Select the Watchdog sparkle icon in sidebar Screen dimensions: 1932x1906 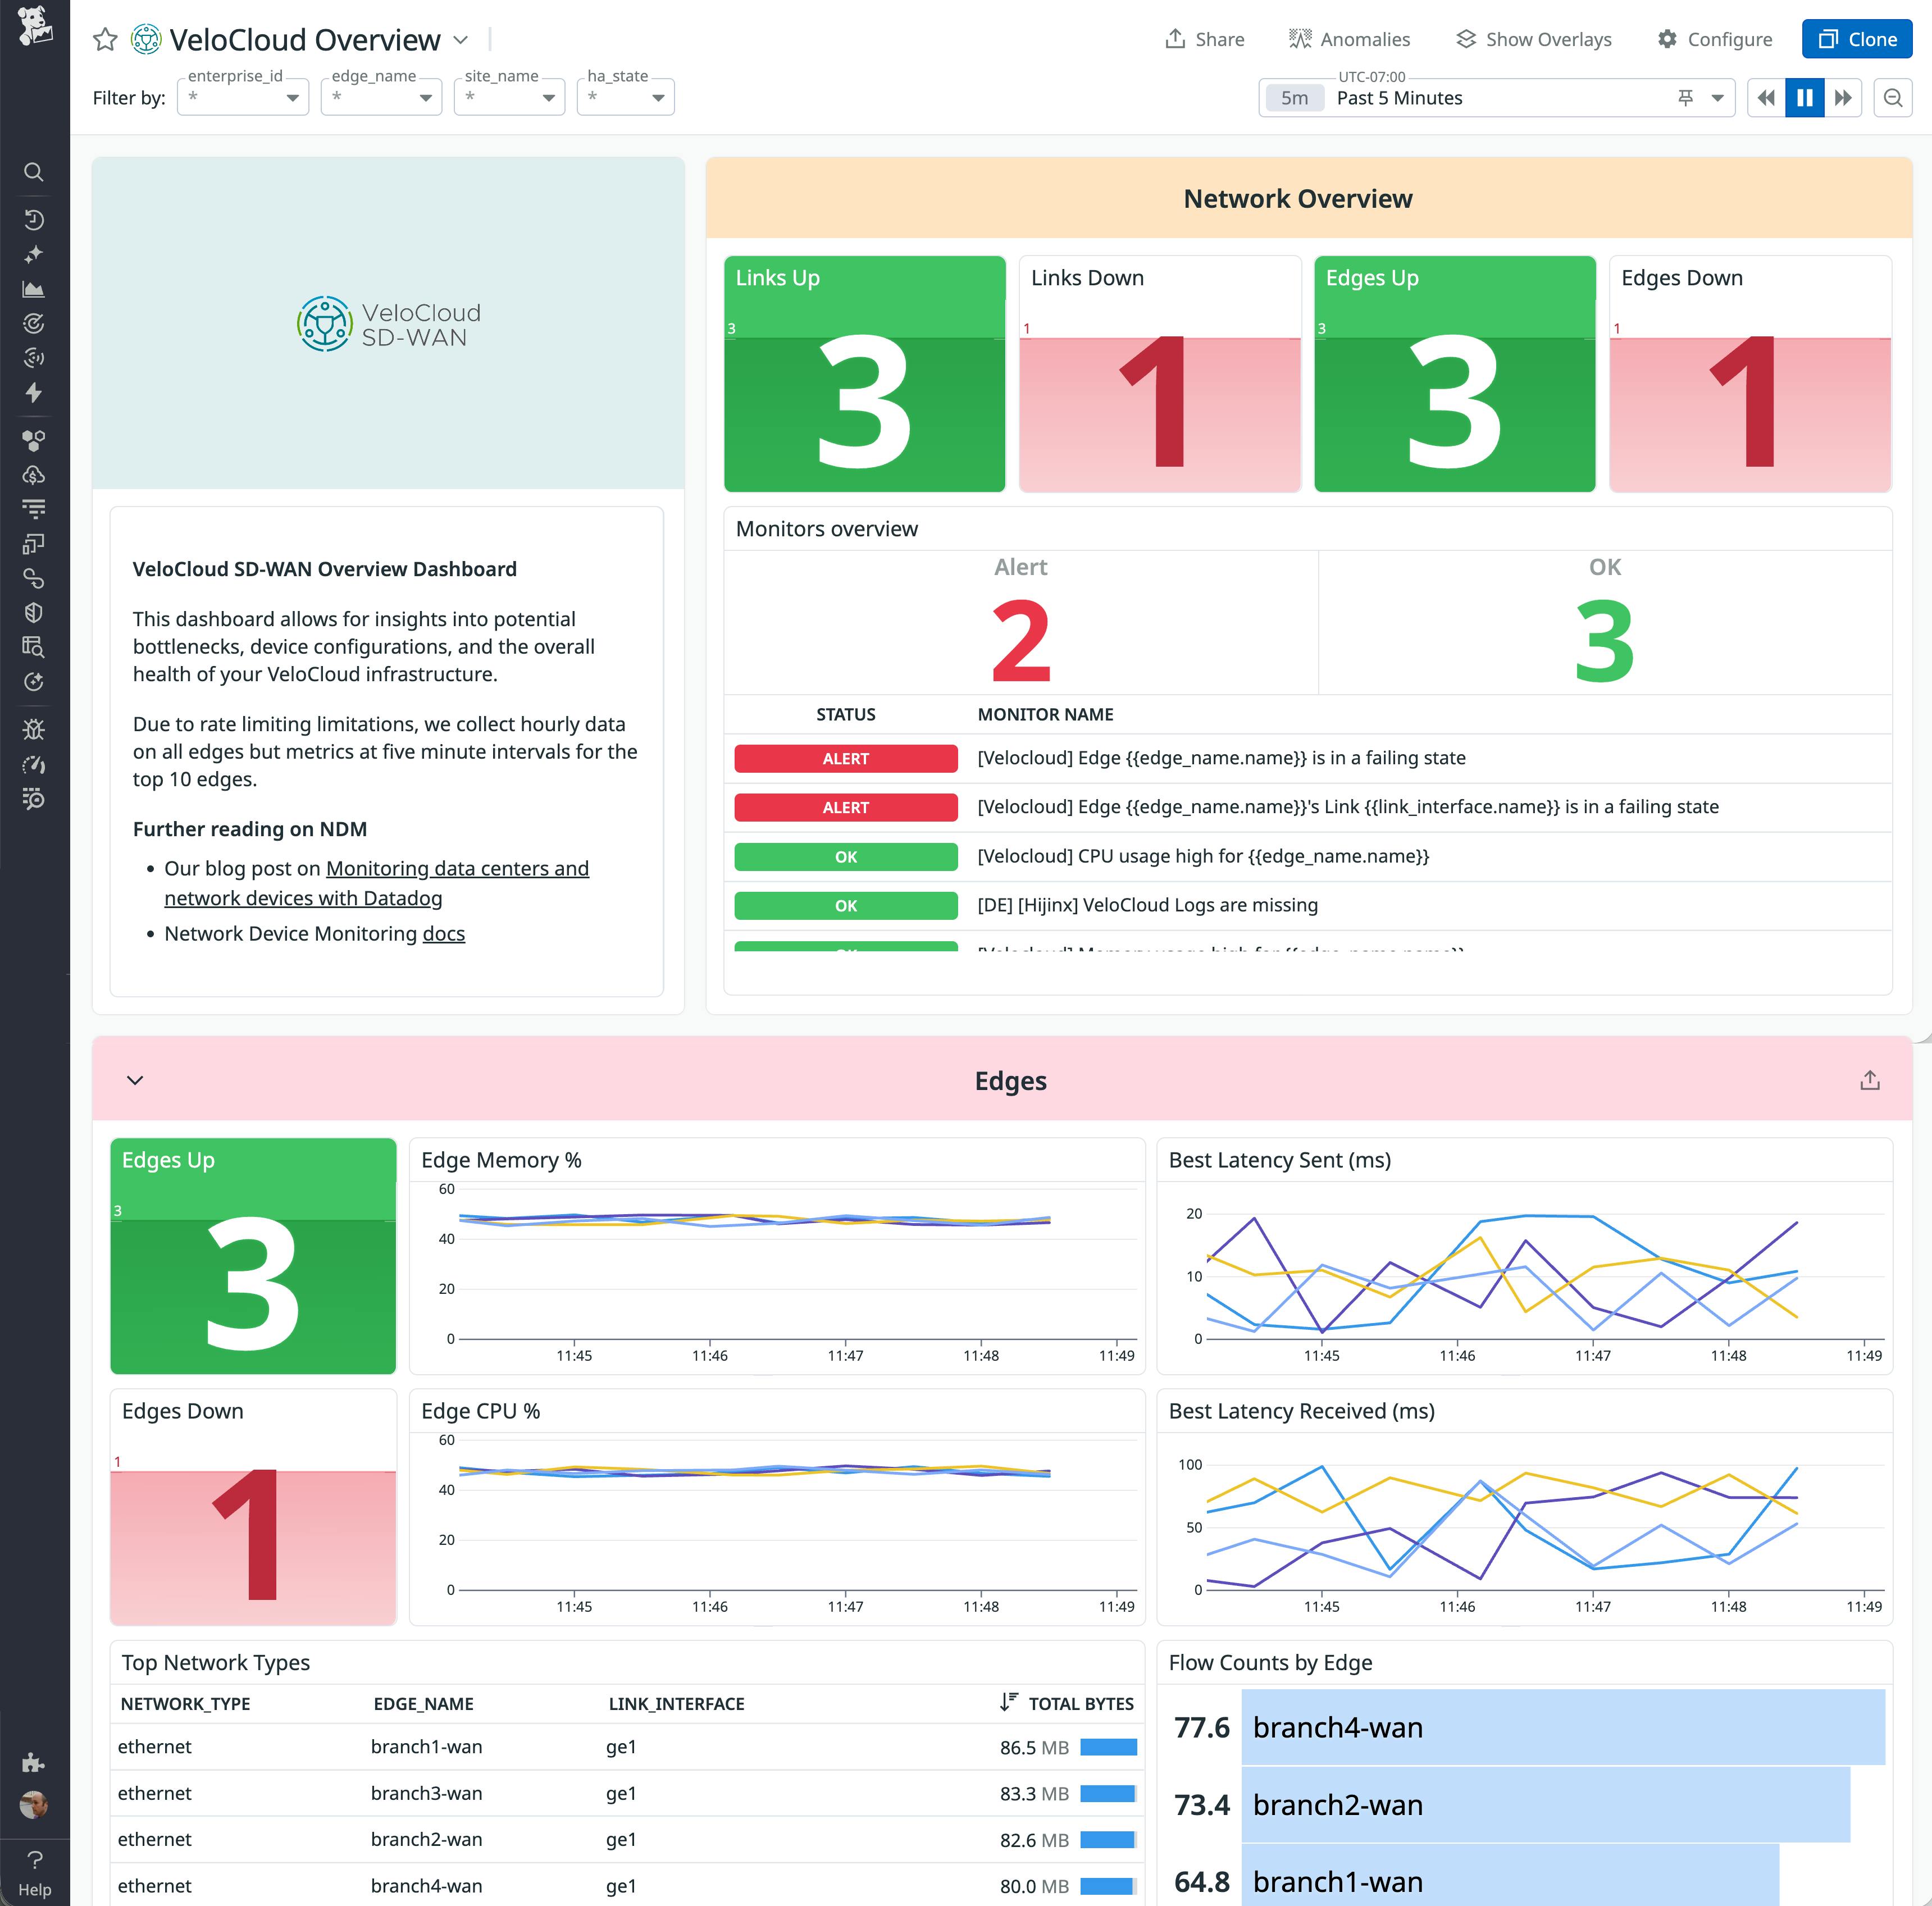point(34,254)
